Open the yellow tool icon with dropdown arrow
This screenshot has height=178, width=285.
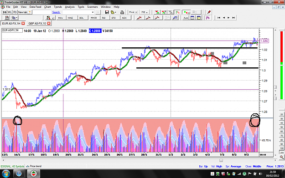pos(114,12)
